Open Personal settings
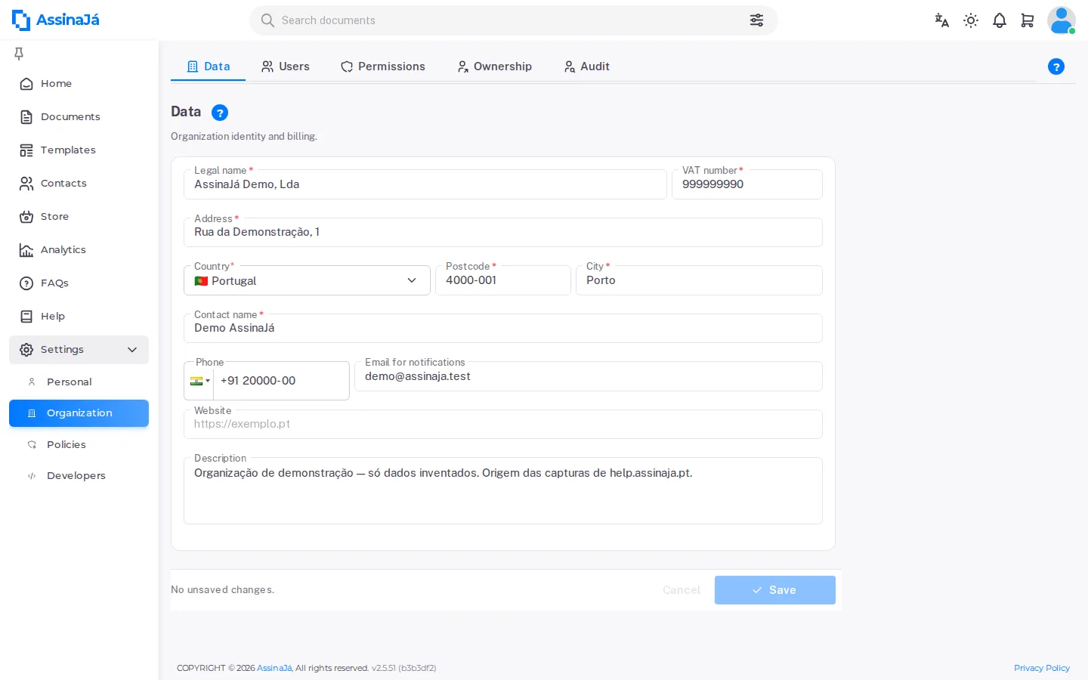 click(79, 382)
